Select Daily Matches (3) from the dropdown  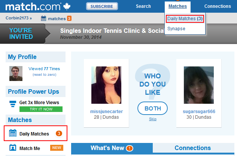pyautogui.click(x=185, y=19)
